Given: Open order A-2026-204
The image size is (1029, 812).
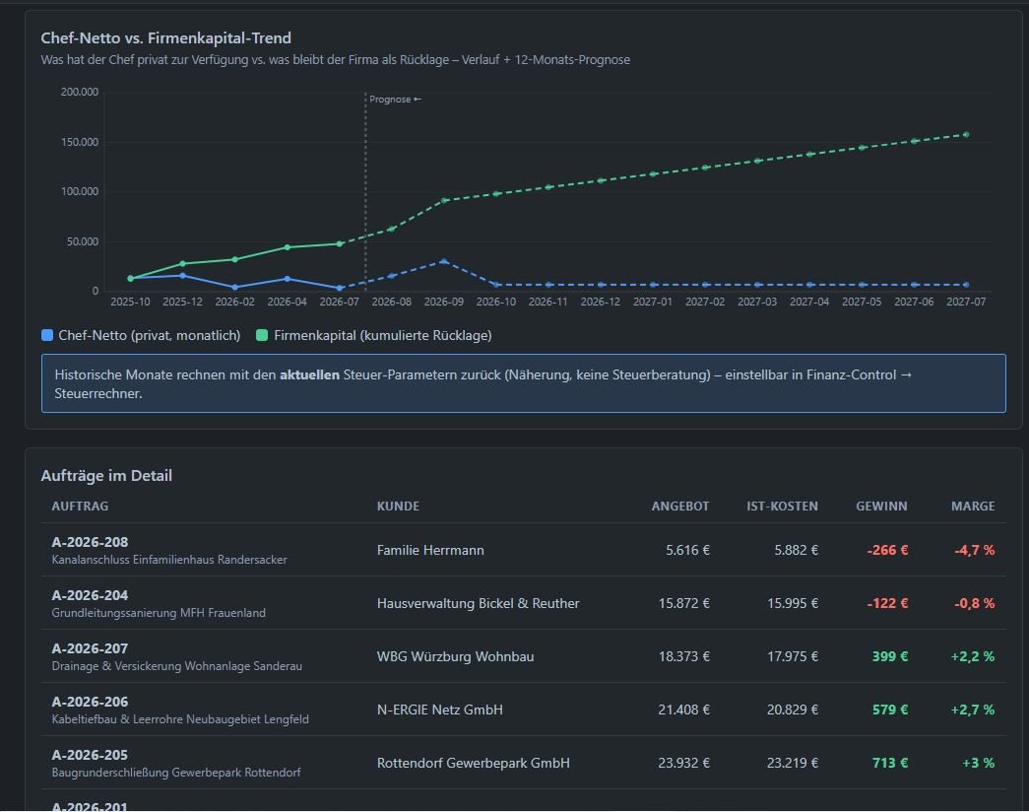Looking at the screenshot, I should [x=90, y=595].
